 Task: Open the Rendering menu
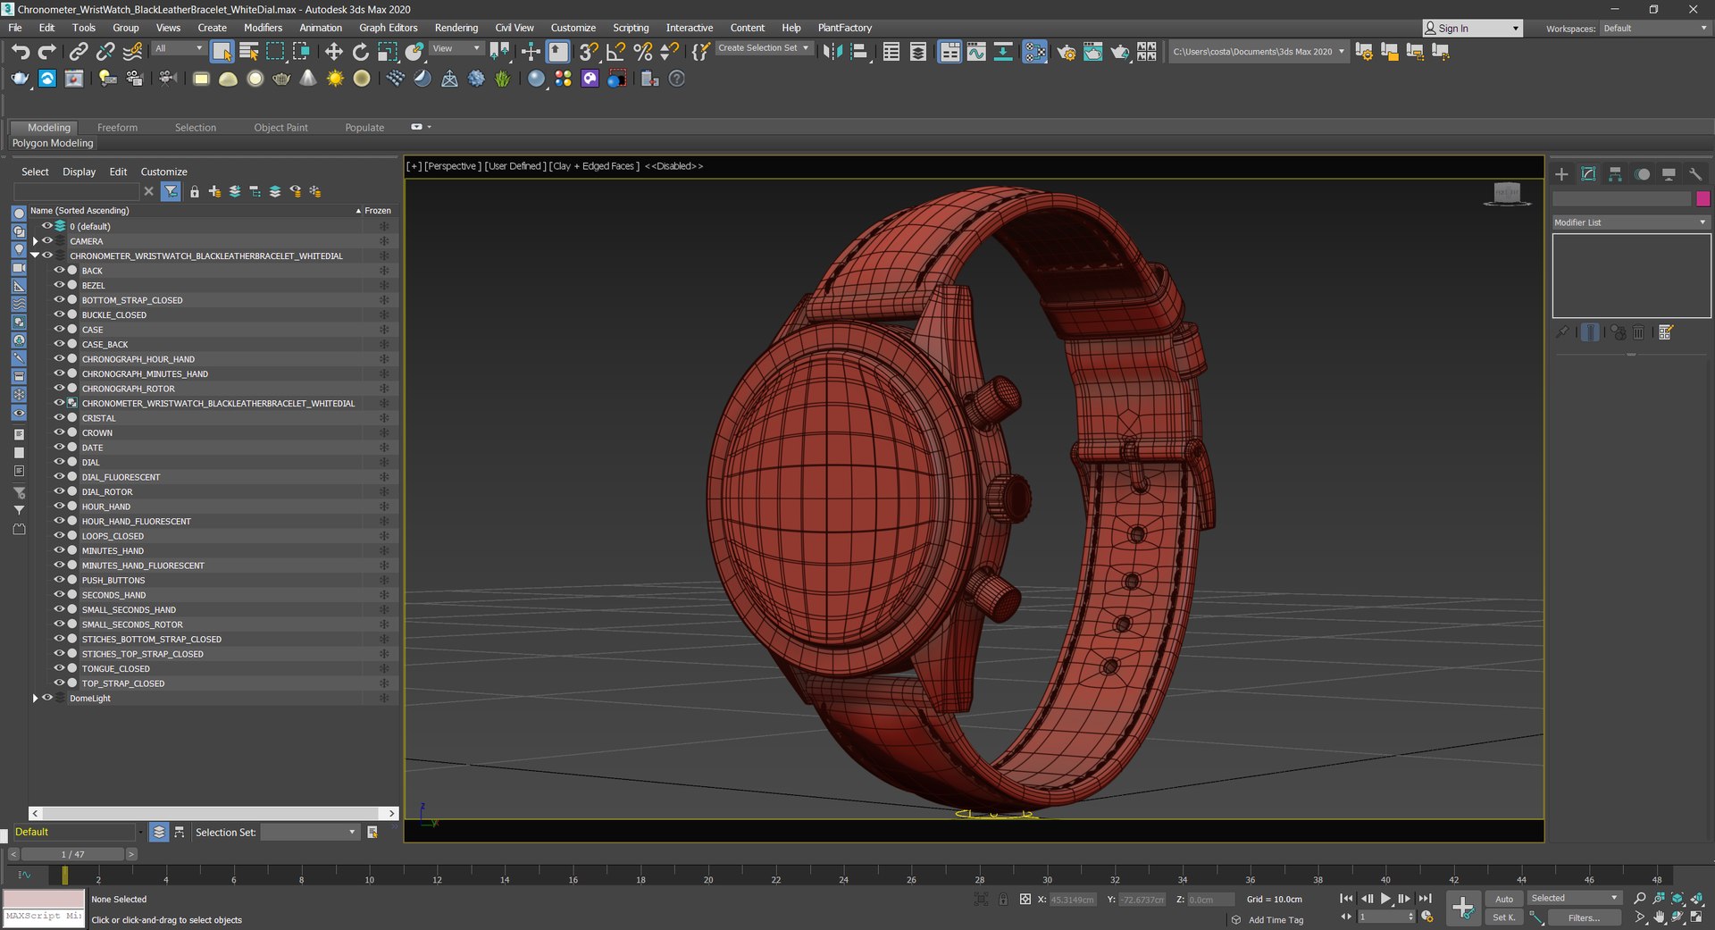[x=456, y=28]
